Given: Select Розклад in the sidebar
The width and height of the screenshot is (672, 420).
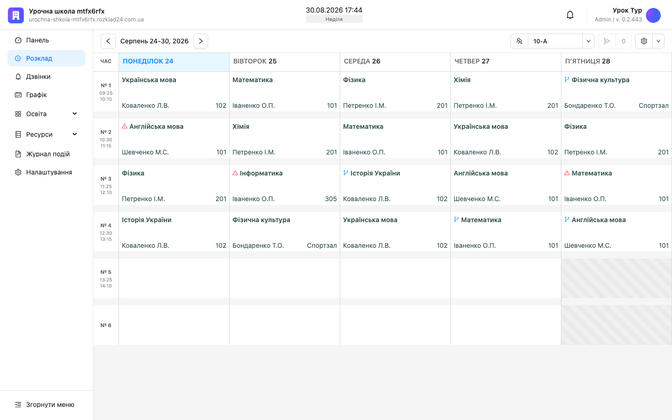Looking at the screenshot, I should point(46,58).
